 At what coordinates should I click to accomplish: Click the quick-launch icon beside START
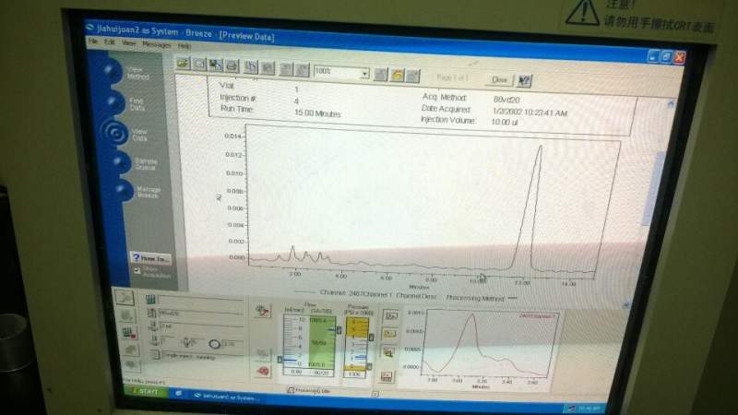pyautogui.click(x=179, y=393)
